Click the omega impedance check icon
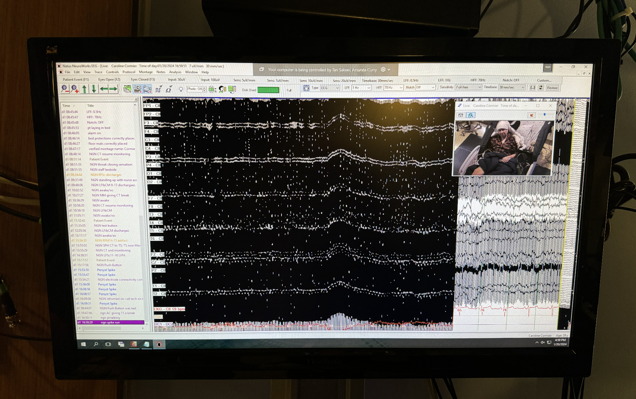The height and width of the screenshot is (399, 636). coord(169,89)
